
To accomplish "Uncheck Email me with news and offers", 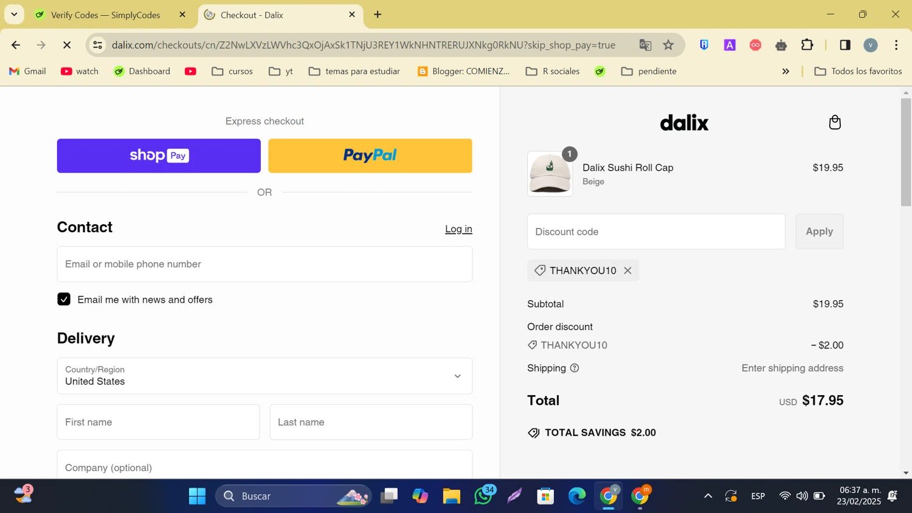I will click(x=64, y=299).
